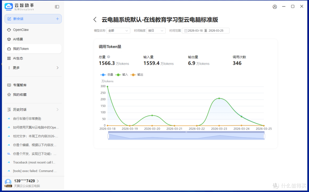Click the 2026-03-23 peak data point
The height and width of the screenshot is (192, 309).
pos(219,98)
